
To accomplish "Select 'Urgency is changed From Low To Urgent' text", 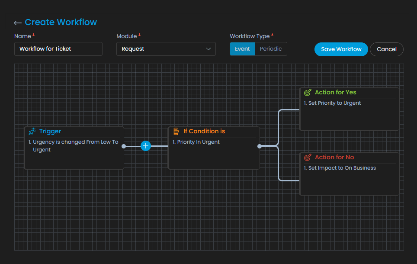I will 74,146.
